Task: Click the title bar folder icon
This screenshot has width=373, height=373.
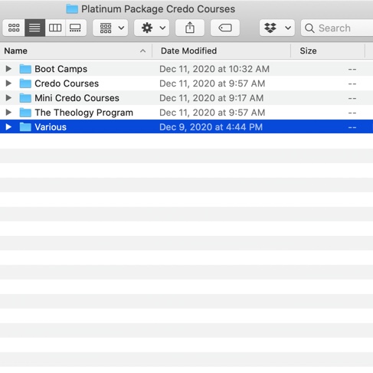Action: (x=72, y=9)
